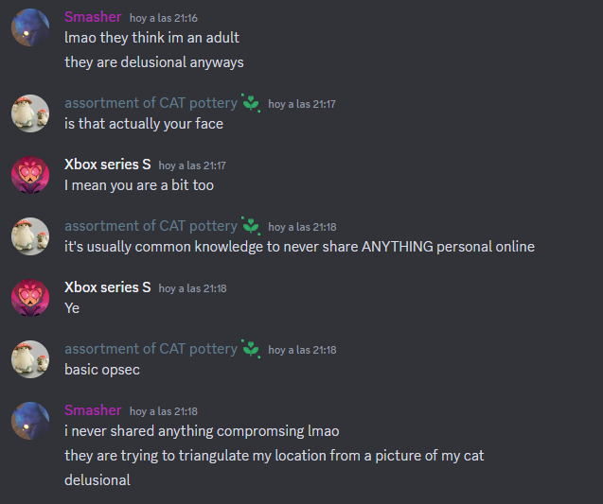Click the plant role icon on 'never share' message

(x=251, y=226)
